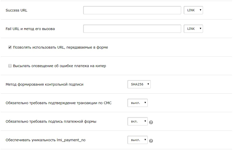Focus the Fail URL text field

pos(132,29)
